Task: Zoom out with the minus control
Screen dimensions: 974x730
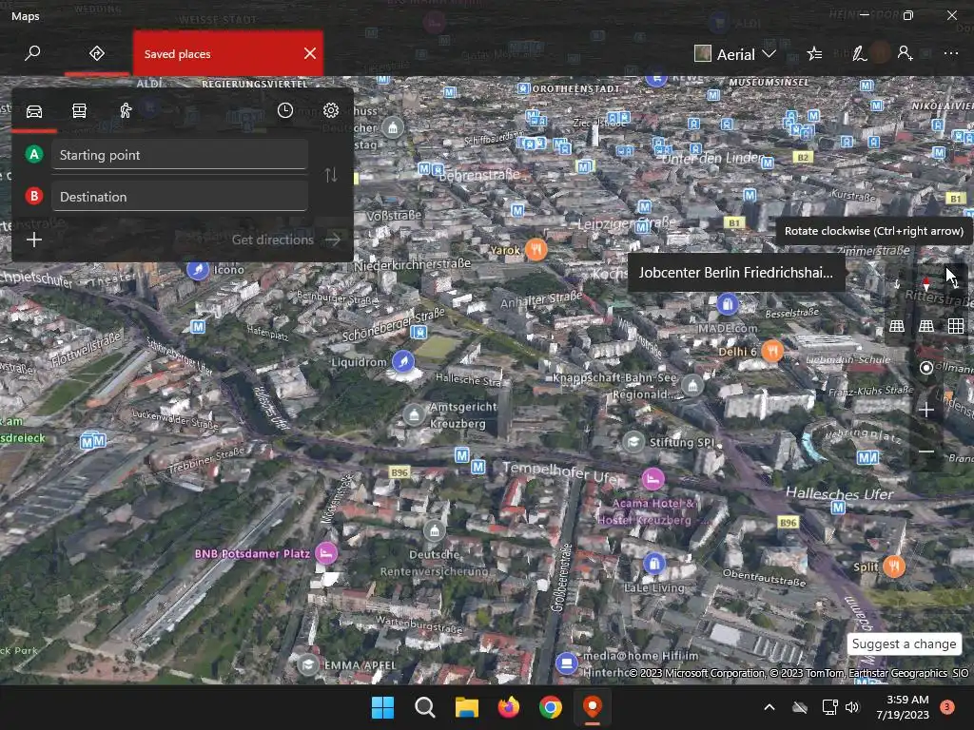Action: pos(926,451)
